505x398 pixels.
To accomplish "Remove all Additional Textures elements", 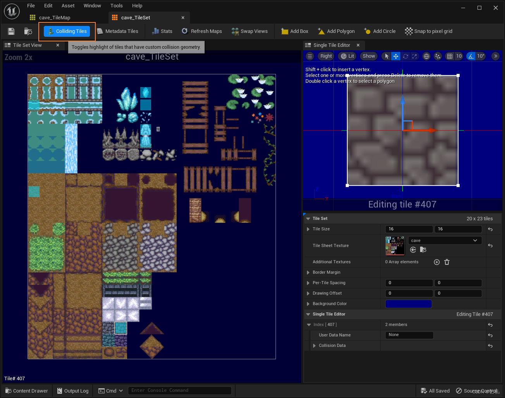I will tap(447, 262).
